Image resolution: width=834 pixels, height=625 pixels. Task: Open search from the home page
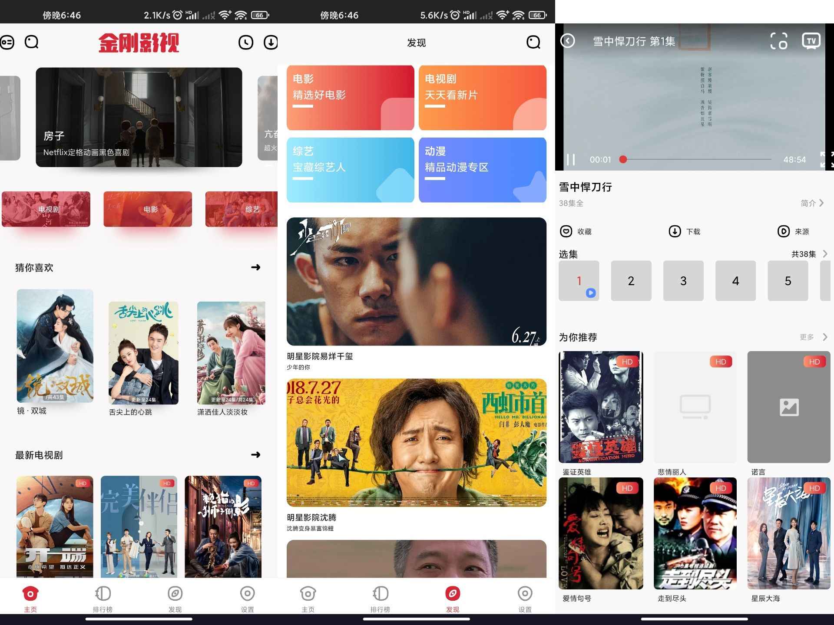(x=31, y=42)
